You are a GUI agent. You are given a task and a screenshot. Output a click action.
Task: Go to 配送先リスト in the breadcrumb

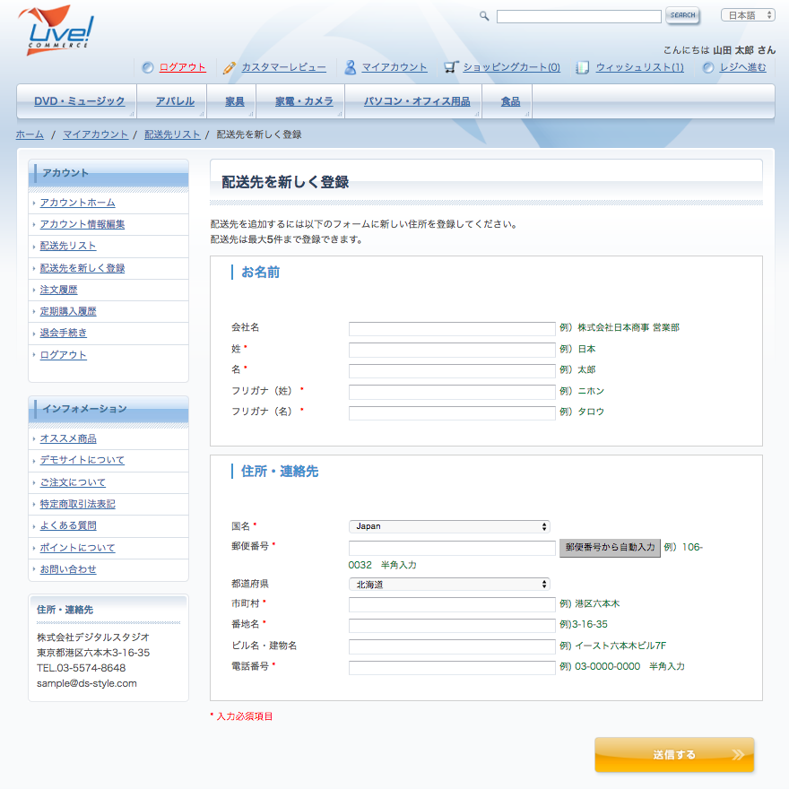[172, 134]
